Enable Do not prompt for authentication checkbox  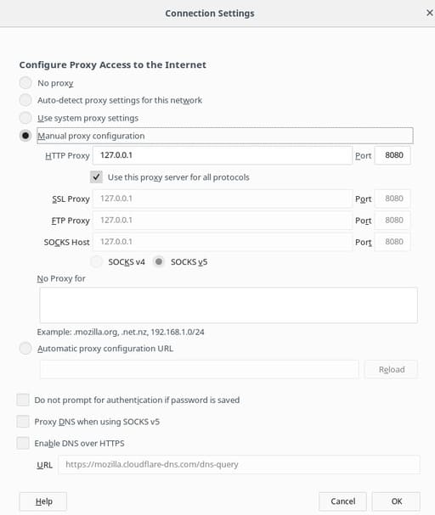[x=23, y=400]
